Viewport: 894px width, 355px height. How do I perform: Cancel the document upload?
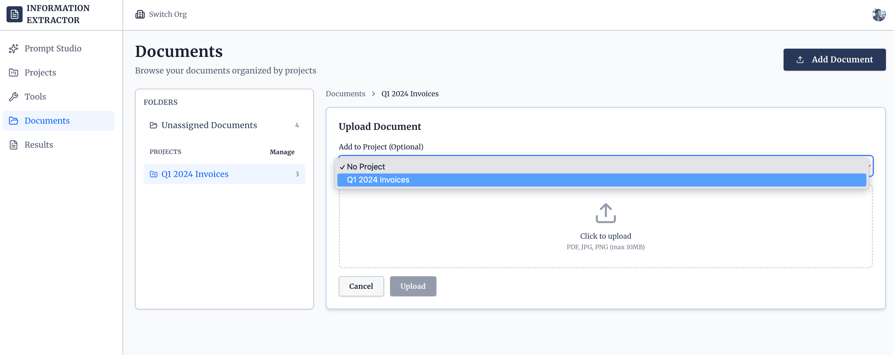click(x=361, y=286)
